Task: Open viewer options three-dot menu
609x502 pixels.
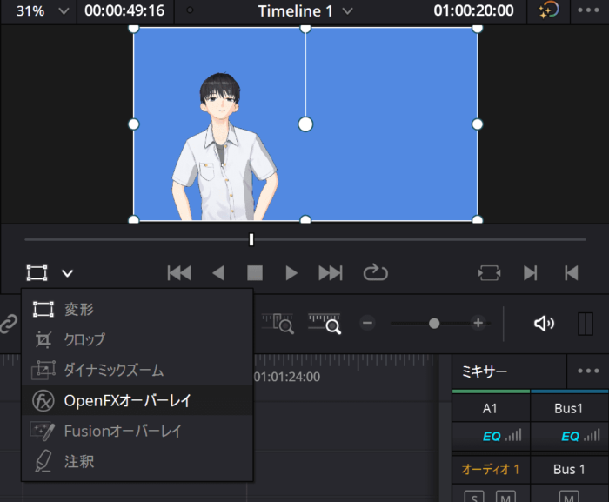Action: pos(588,10)
